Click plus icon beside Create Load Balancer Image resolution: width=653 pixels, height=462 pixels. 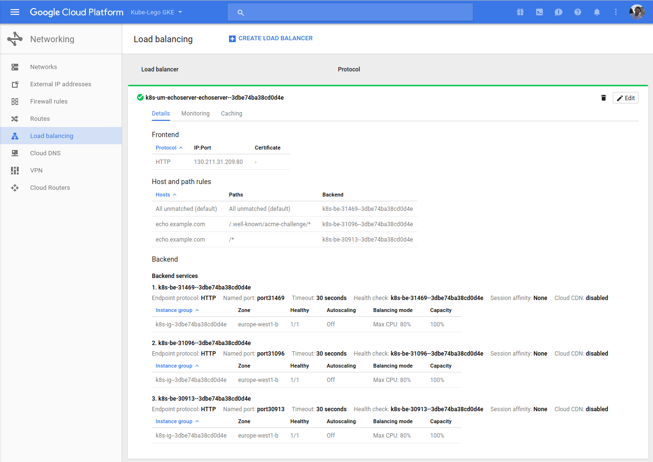click(x=232, y=39)
